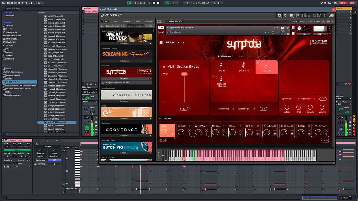Switch to Kontakt Files tab

115,21
